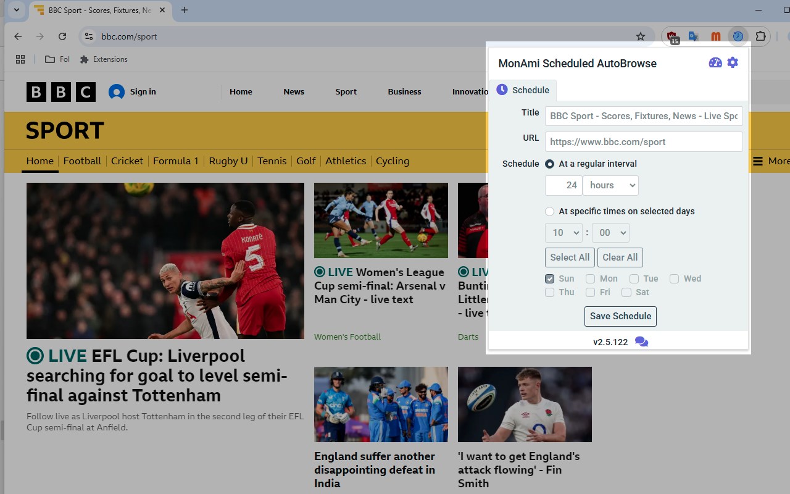This screenshot has height=494, width=790.
Task: Open the Google Translate extension icon
Action: [694, 36]
